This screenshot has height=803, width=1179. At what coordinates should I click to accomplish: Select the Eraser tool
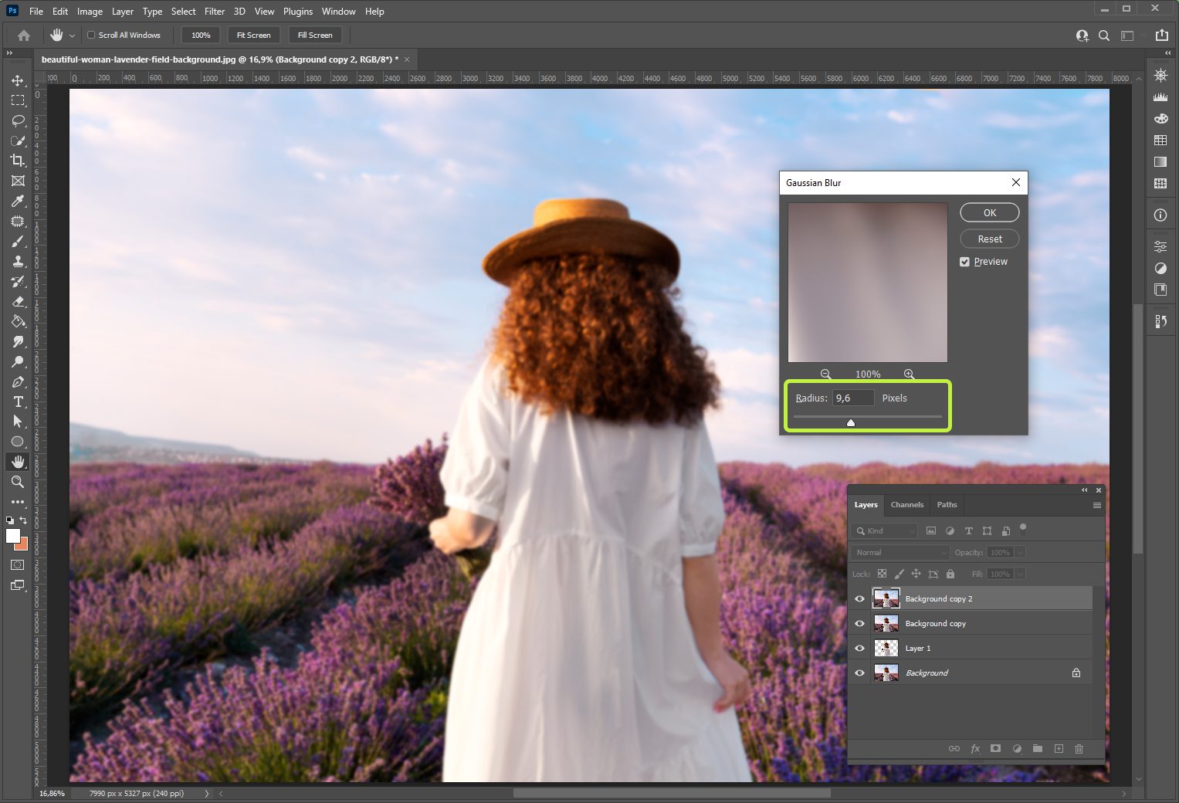[x=18, y=301]
